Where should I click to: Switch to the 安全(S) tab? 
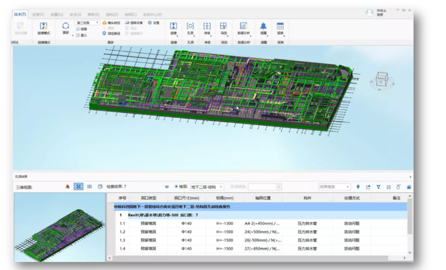click(75, 15)
